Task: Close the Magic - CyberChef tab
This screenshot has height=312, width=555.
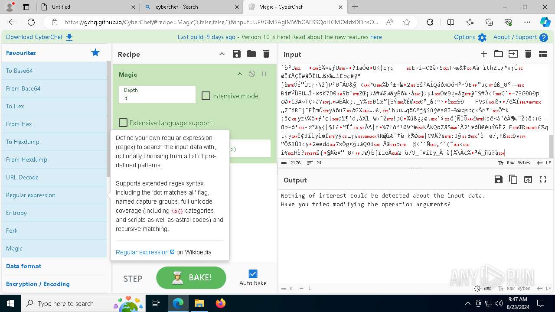Action: coord(340,7)
